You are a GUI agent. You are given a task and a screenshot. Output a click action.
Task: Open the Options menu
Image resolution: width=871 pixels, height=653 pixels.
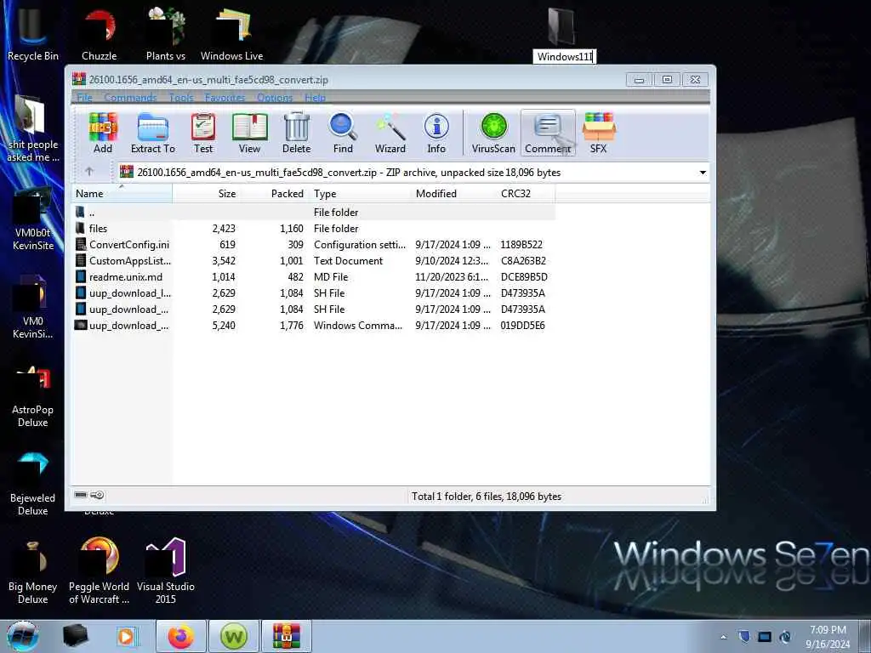[275, 98]
